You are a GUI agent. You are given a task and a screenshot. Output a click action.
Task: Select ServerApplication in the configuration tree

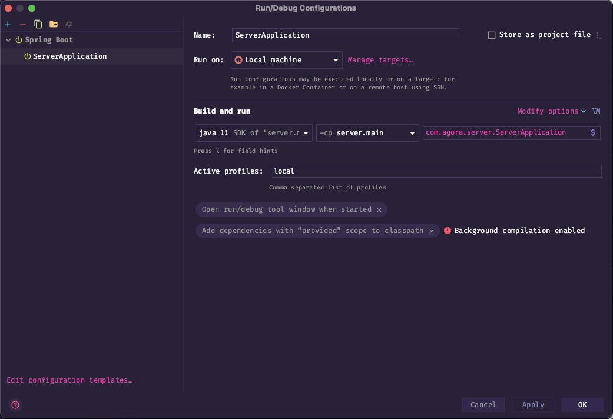point(69,56)
